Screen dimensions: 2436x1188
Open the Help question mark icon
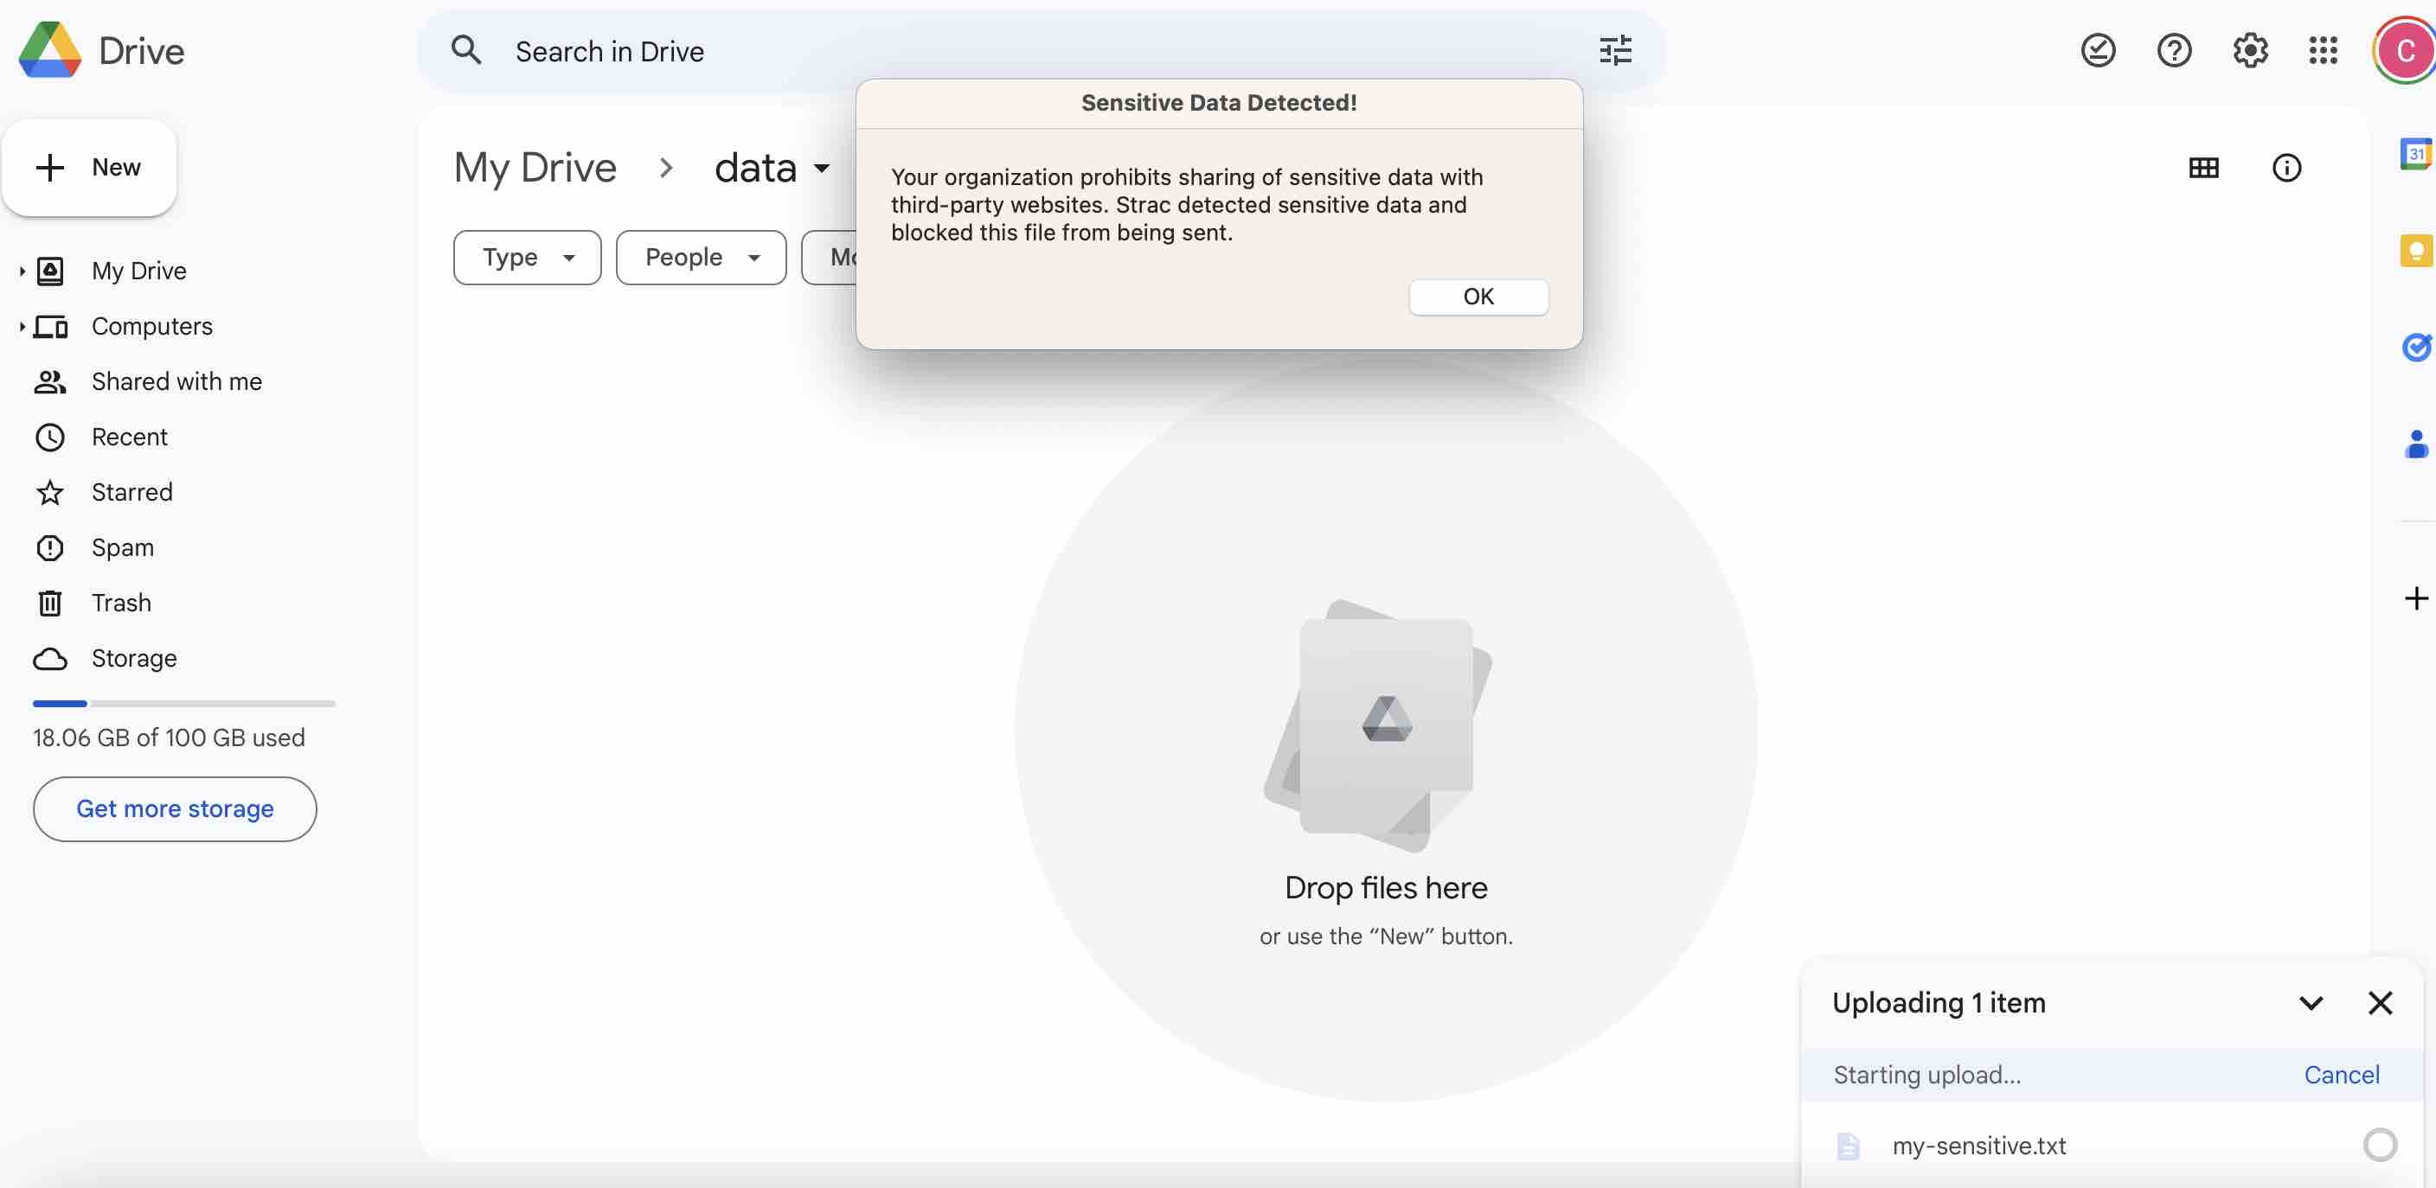coord(2173,51)
